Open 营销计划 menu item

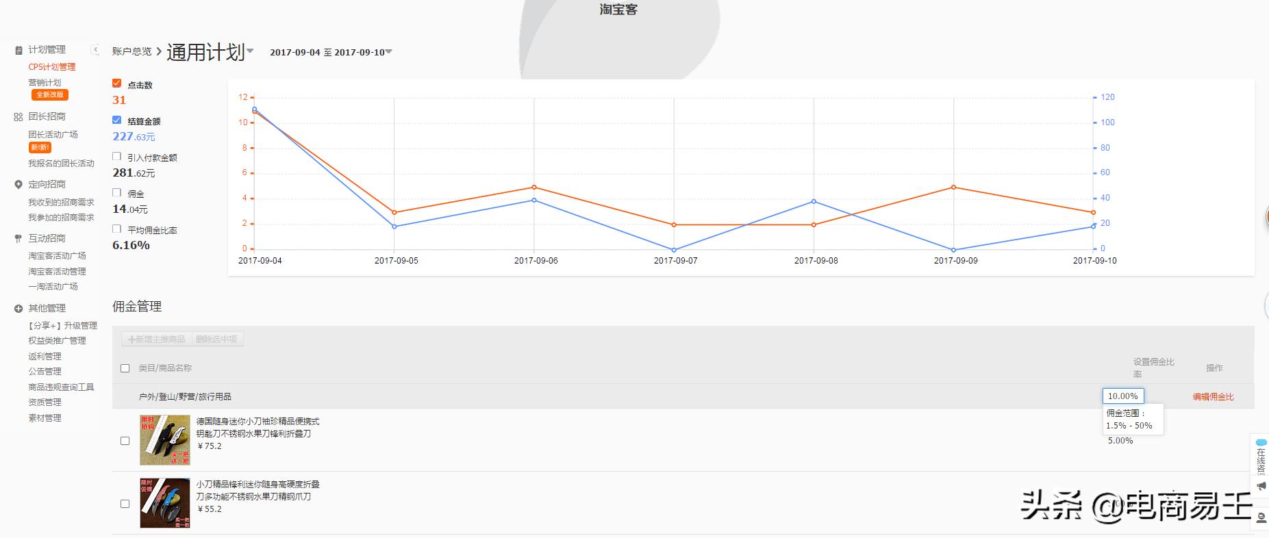pyautogui.click(x=45, y=82)
